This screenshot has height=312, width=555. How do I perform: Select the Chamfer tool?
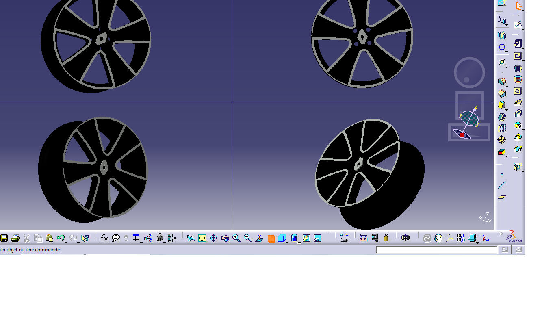click(502, 93)
